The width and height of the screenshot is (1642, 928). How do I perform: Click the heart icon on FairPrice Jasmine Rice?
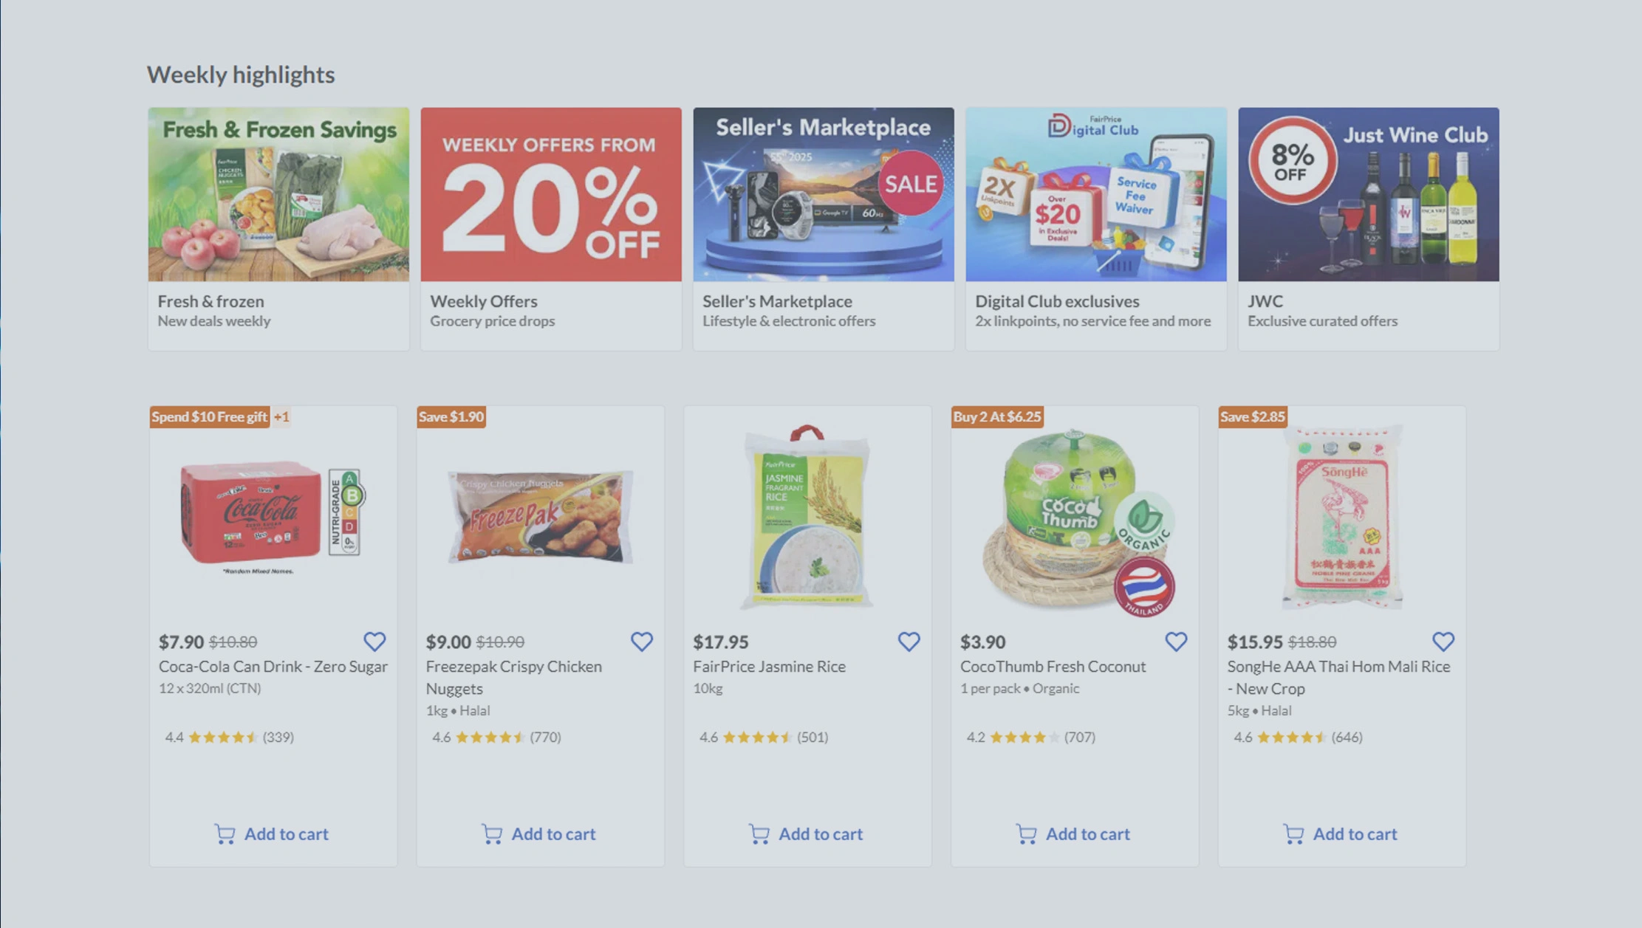click(x=909, y=641)
